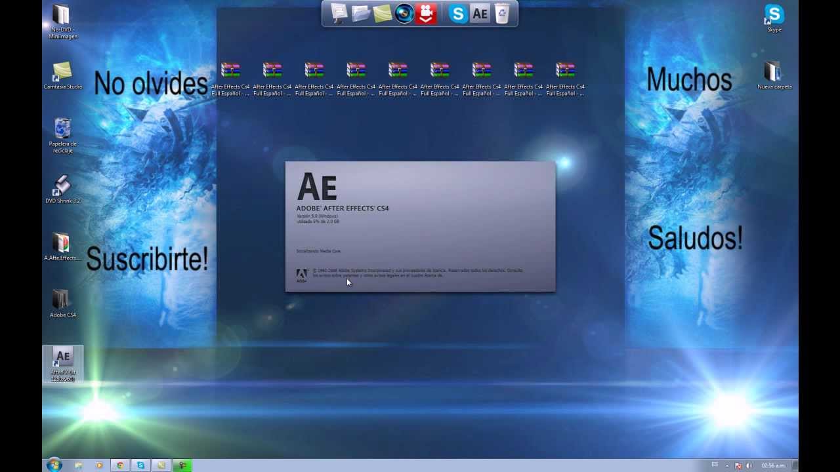Select the last After Effects Cs4 RAR file

point(565,79)
